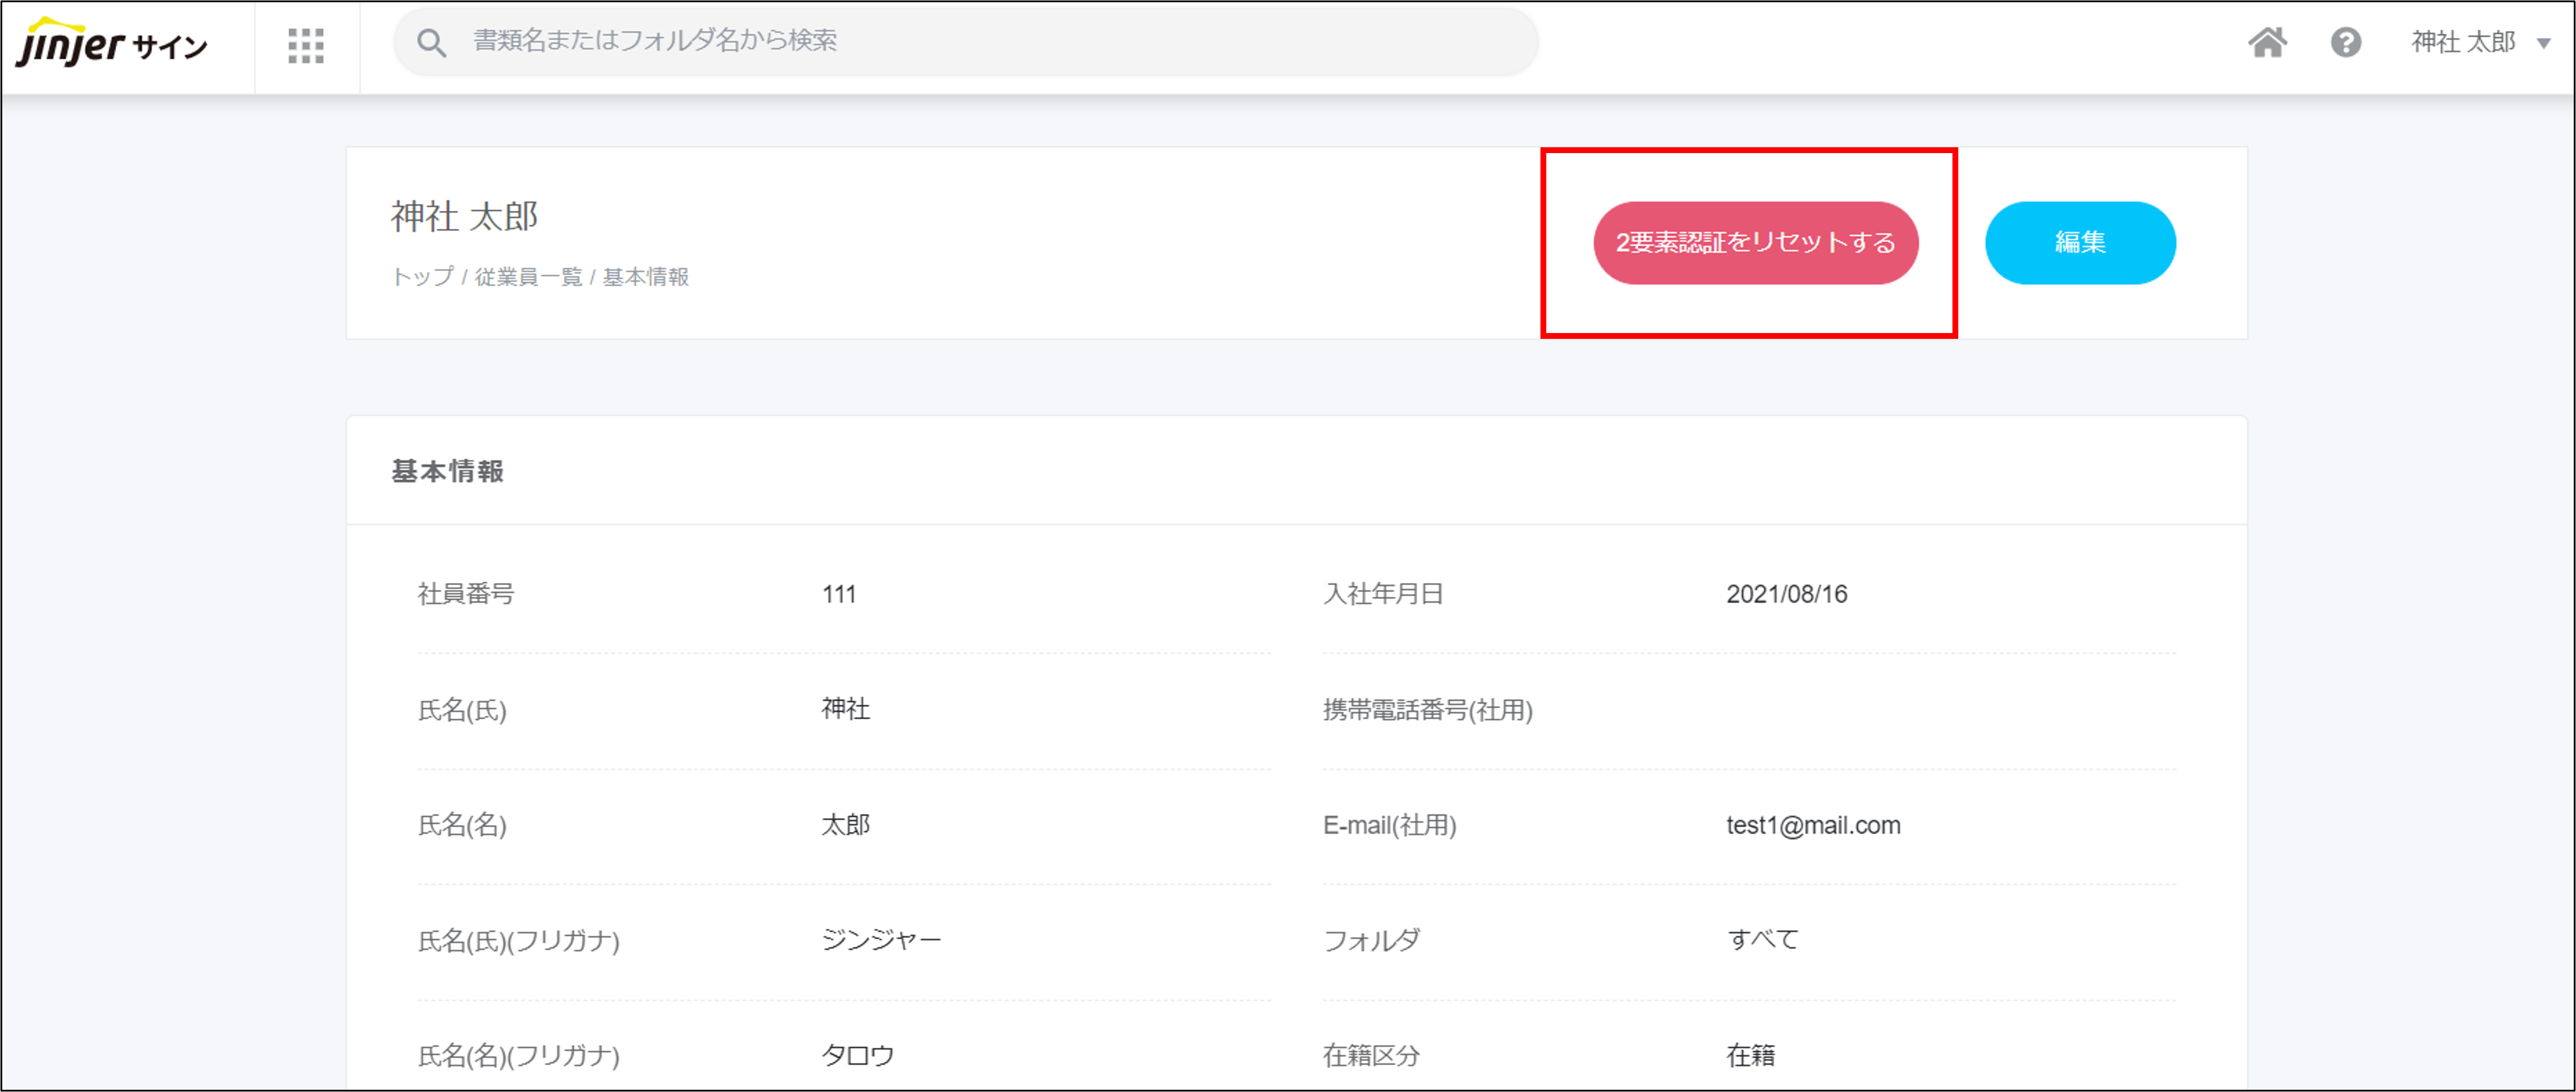
Task: Click the search magnifier icon
Action: coord(431,42)
